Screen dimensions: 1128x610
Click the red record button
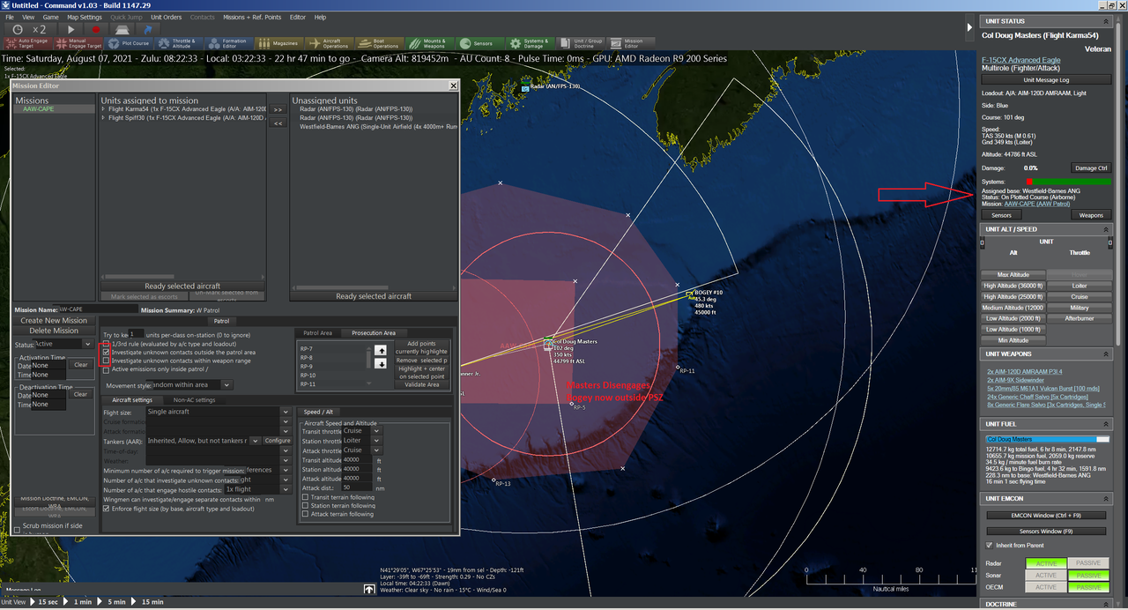pyautogui.click(x=97, y=29)
